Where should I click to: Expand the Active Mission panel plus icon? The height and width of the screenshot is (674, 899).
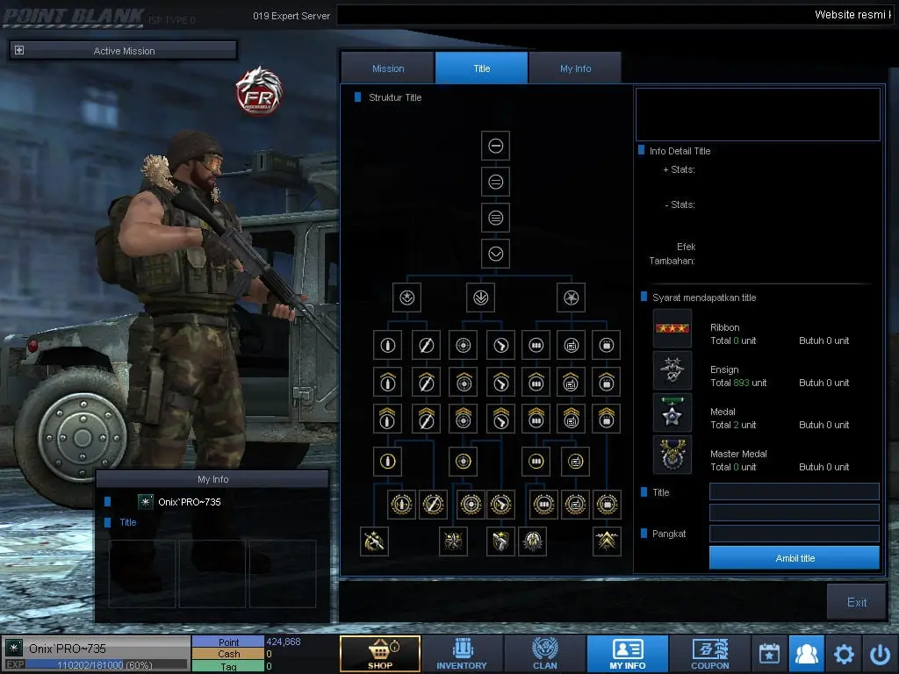[19, 50]
